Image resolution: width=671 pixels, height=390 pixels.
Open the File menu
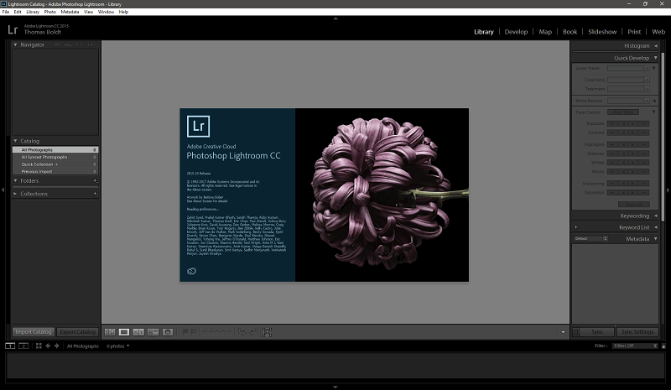[x=6, y=12]
